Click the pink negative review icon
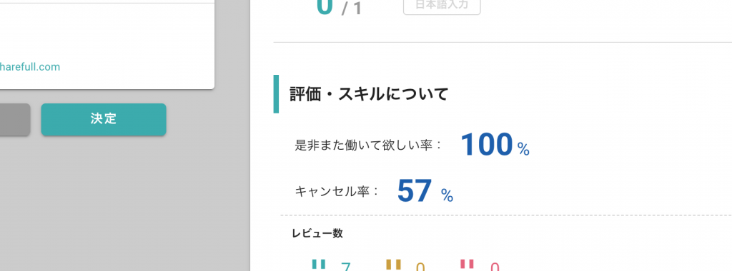The image size is (732, 271). pyautogui.click(x=468, y=265)
